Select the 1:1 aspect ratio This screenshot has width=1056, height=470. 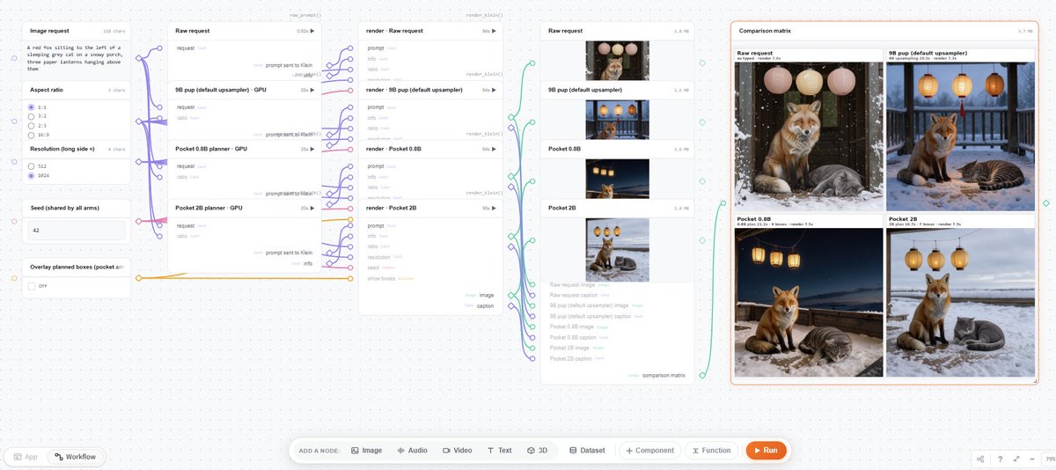pos(32,106)
